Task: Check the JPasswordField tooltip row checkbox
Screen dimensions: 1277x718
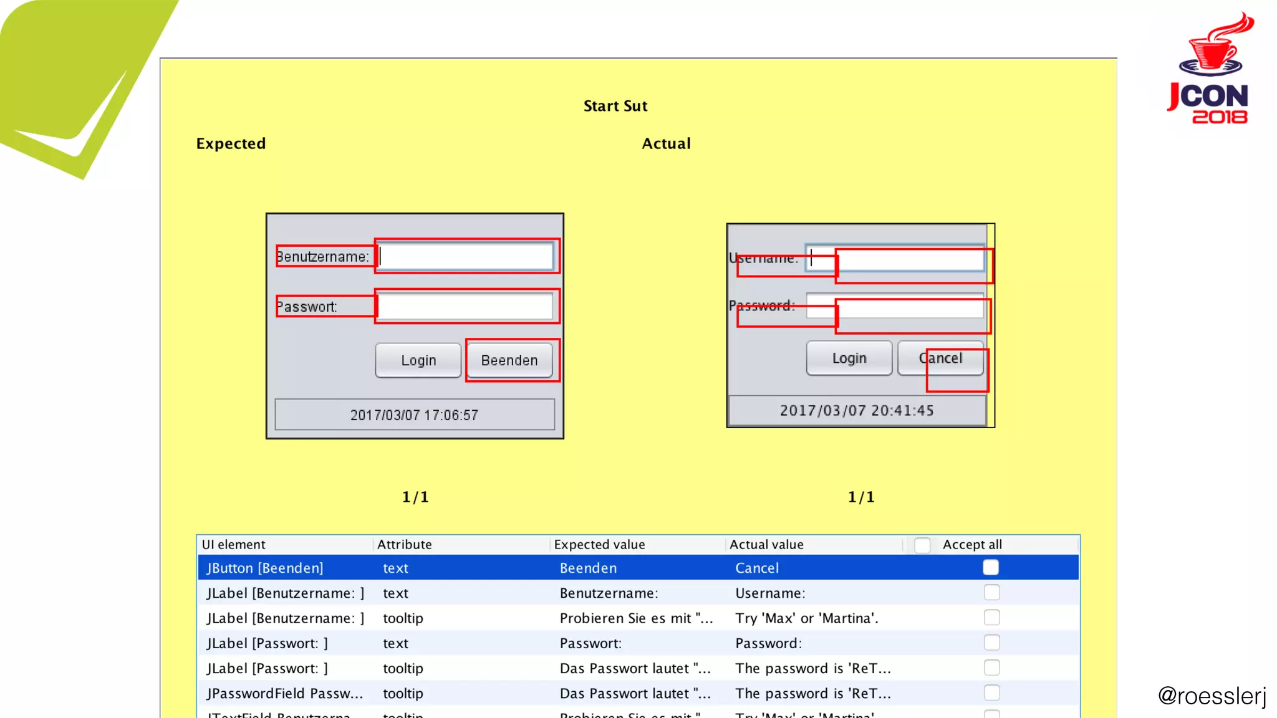Action: [x=991, y=692]
